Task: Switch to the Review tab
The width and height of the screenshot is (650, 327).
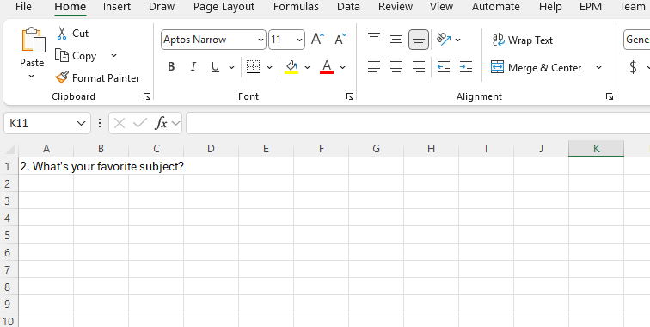Action: [396, 7]
